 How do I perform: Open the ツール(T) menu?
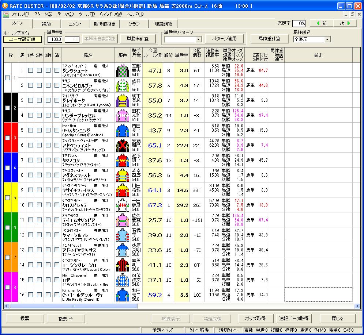tap(87, 14)
